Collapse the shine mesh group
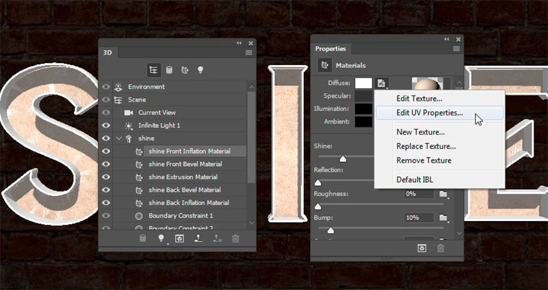Viewport: 548px width, 290px height. click(118, 138)
